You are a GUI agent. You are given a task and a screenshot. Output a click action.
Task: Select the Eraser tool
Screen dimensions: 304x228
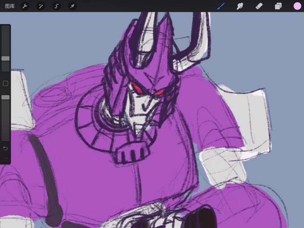259,6
